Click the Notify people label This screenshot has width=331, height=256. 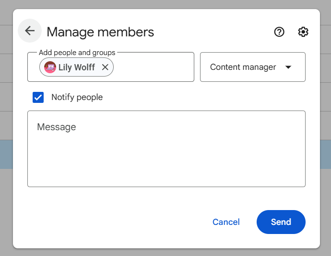coord(77,97)
